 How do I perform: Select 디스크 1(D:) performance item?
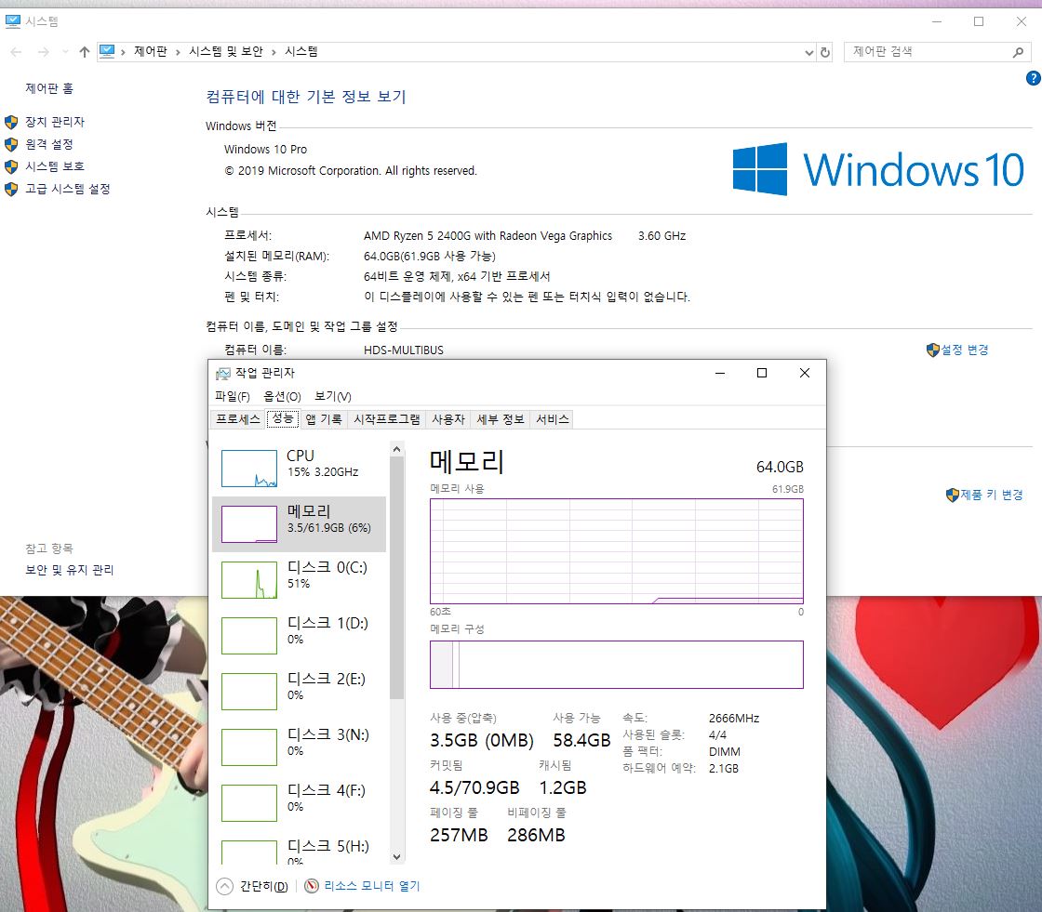tap(299, 635)
